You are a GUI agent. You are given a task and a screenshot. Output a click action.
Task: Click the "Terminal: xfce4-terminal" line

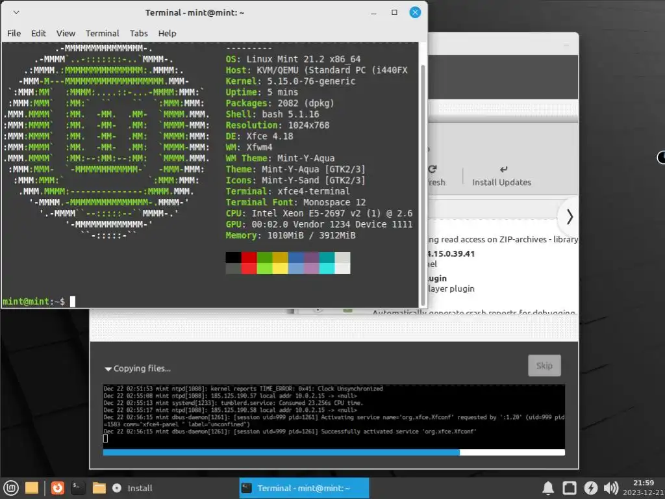(288, 192)
